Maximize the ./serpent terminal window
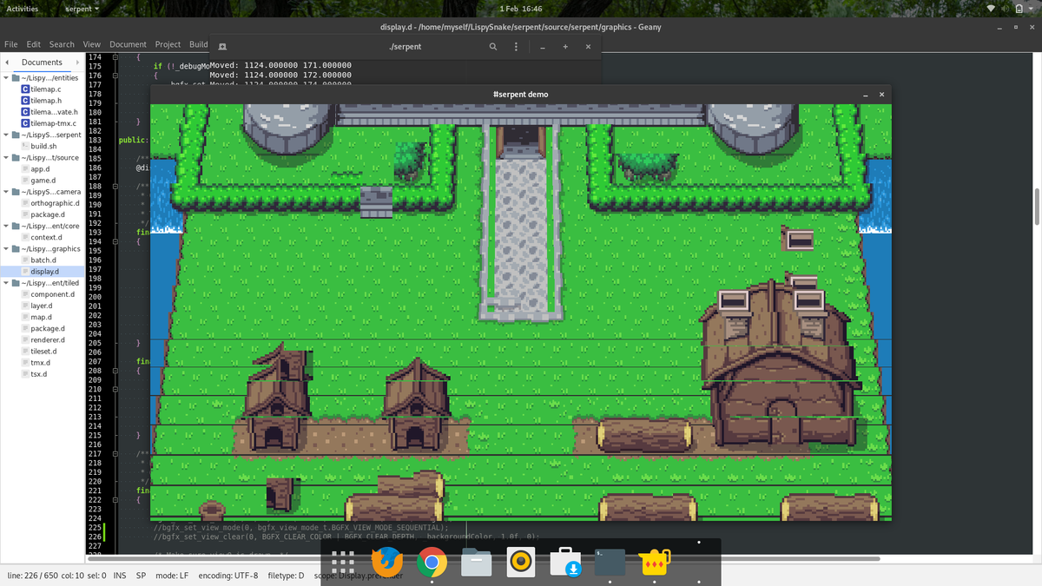Image resolution: width=1042 pixels, height=586 pixels. pyautogui.click(x=565, y=46)
